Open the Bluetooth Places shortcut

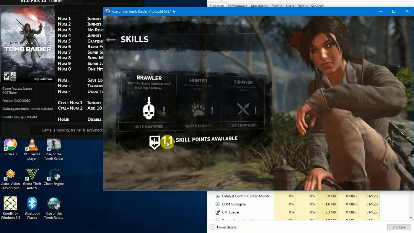pyautogui.click(x=32, y=208)
